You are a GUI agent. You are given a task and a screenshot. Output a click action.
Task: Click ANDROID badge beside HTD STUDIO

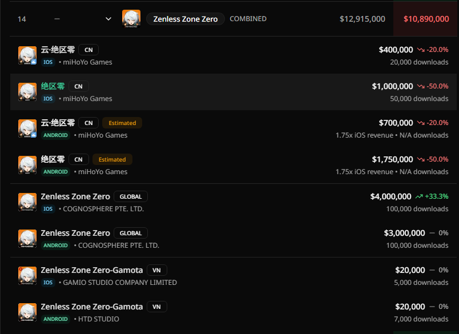pyautogui.click(x=55, y=319)
